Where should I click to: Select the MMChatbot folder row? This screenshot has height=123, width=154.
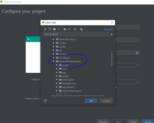(66, 80)
